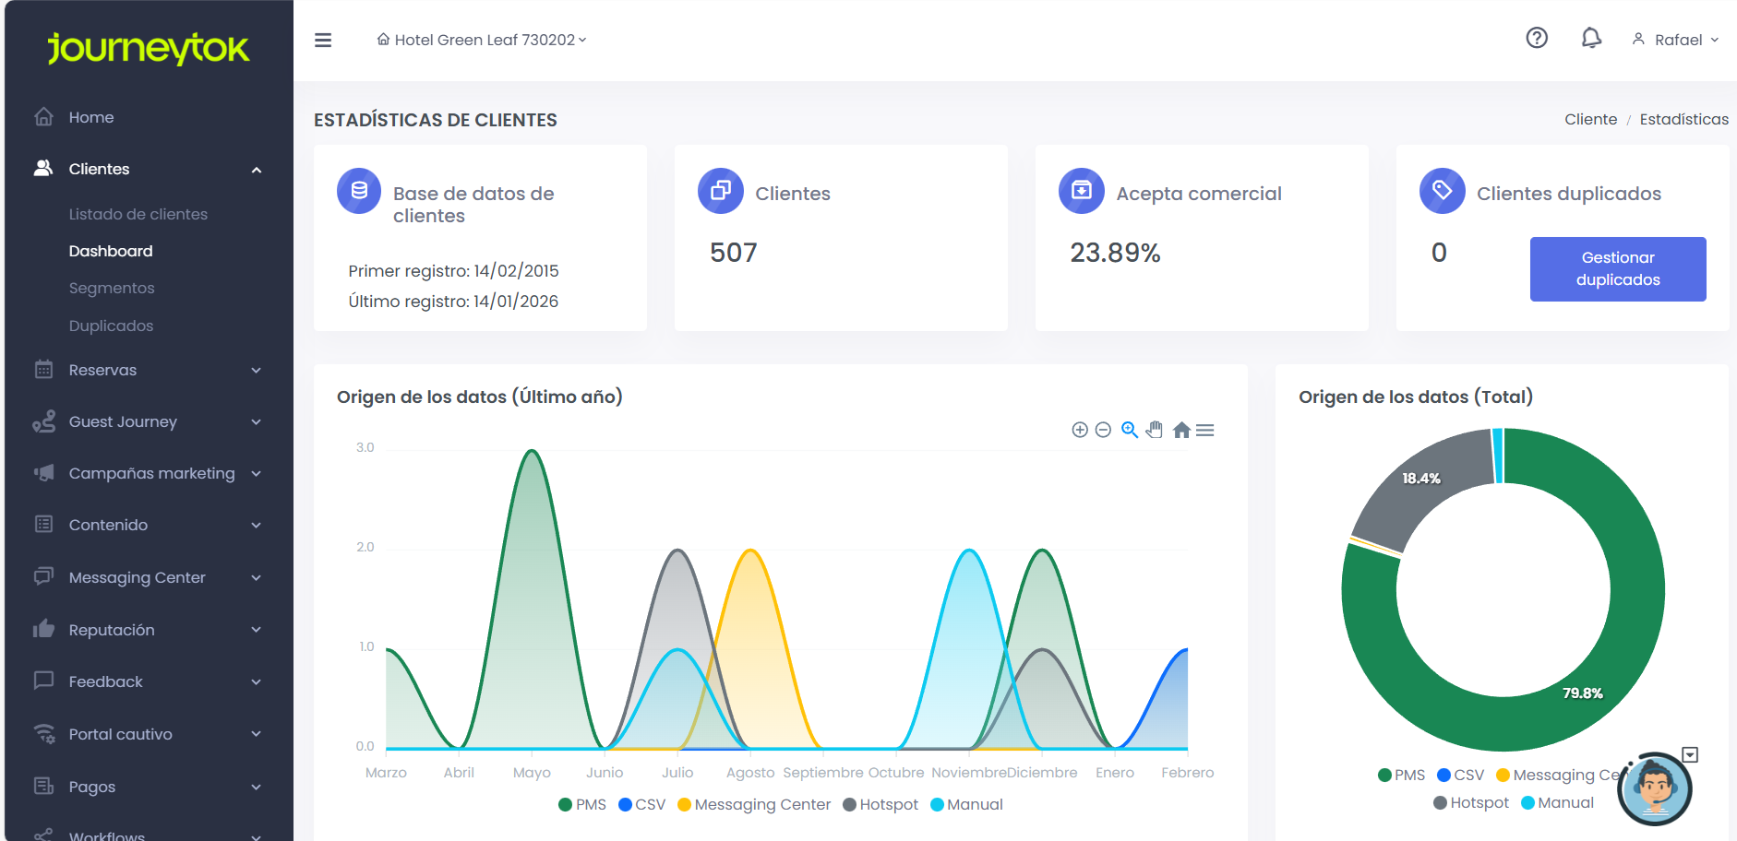Collapse the Clientes sidebar section

click(148, 169)
